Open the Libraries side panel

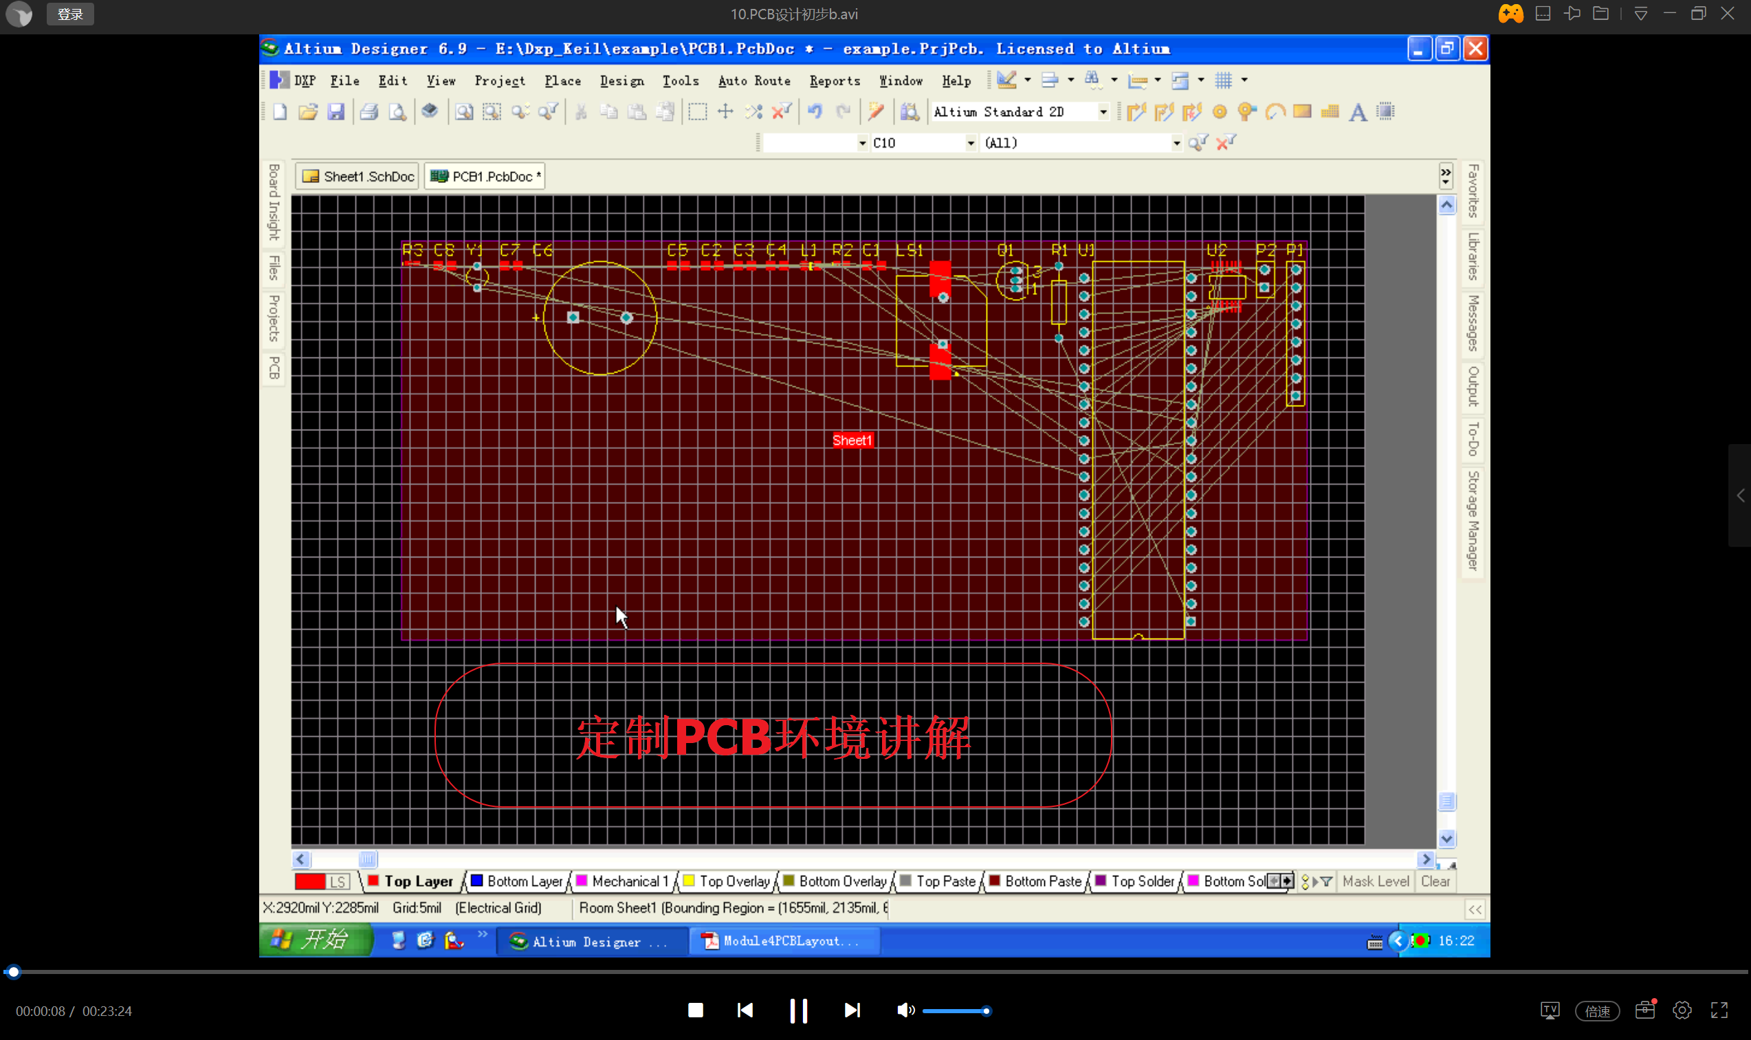click(1473, 256)
